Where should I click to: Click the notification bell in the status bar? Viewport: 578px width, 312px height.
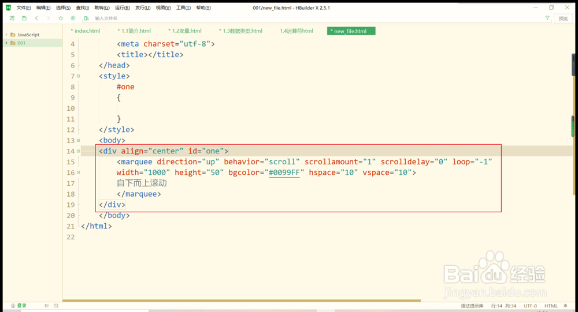pyautogui.click(x=565, y=306)
